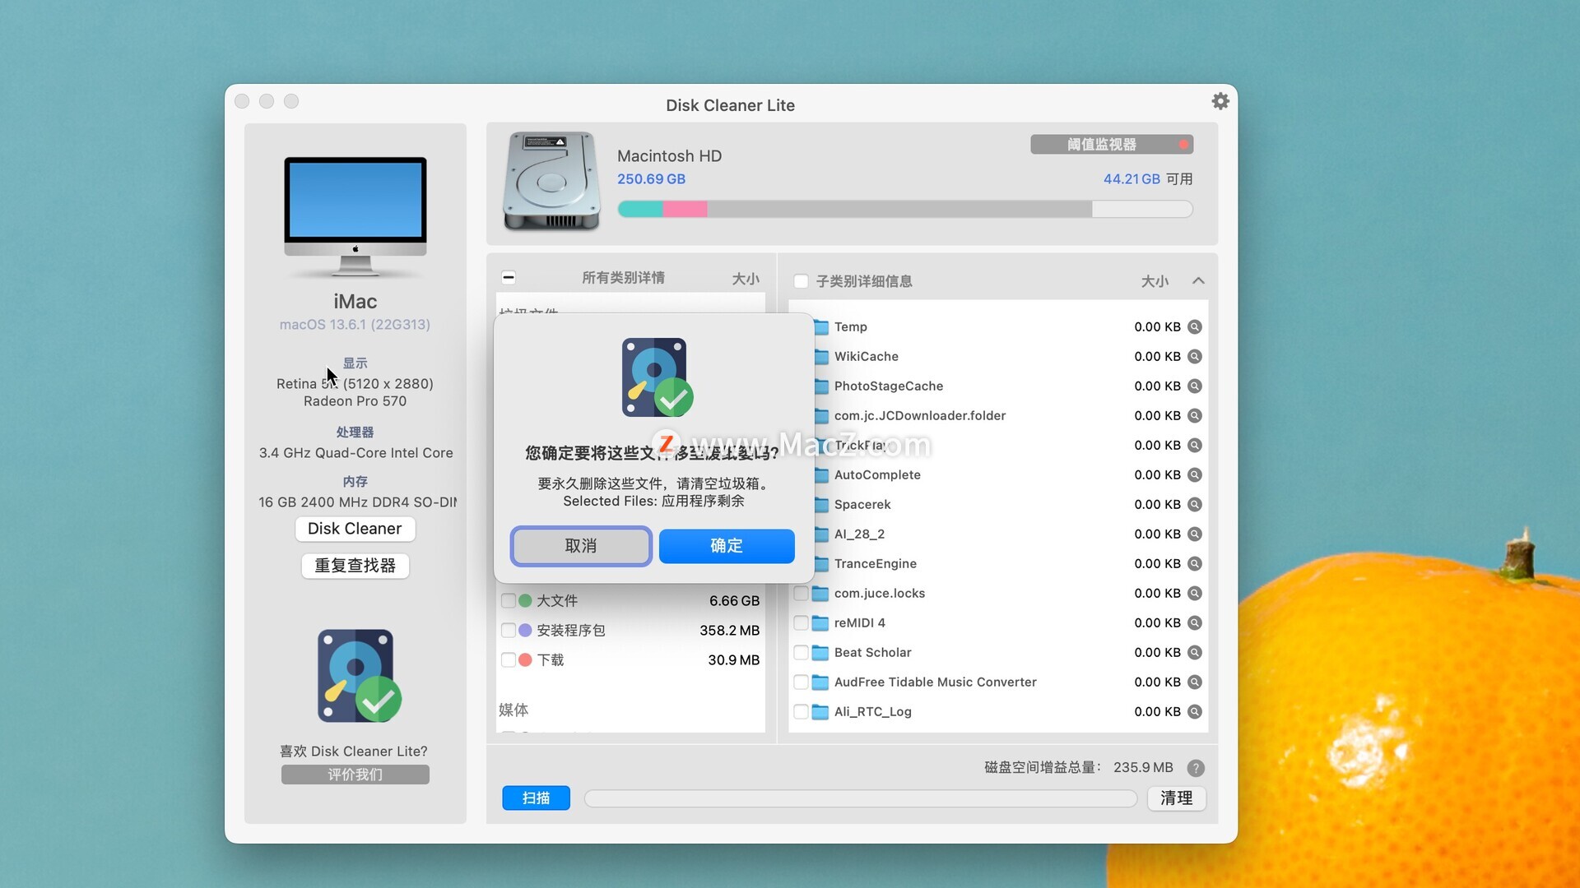This screenshot has height=888, width=1580.
Task: Click the magnifier icon for com.jc.JCDownloader.folder
Action: click(1195, 416)
